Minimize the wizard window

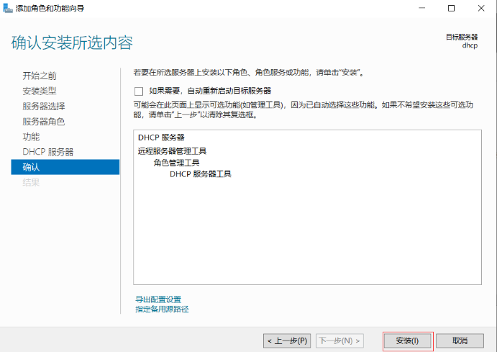422,8
